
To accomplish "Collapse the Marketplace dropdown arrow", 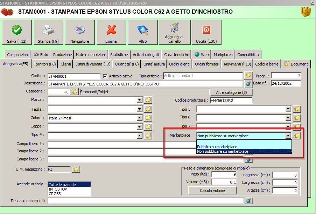I will [x=288, y=136].
